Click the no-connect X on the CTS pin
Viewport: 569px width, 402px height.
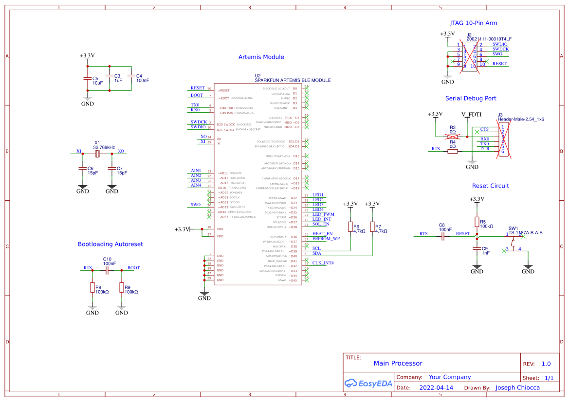pyautogui.click(x=477, y=132)
